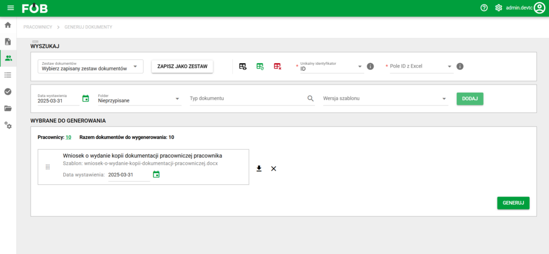This screenshot has height=254, width=549.
Task: Click the green GENERUJ button
Action: pos(513,203)
